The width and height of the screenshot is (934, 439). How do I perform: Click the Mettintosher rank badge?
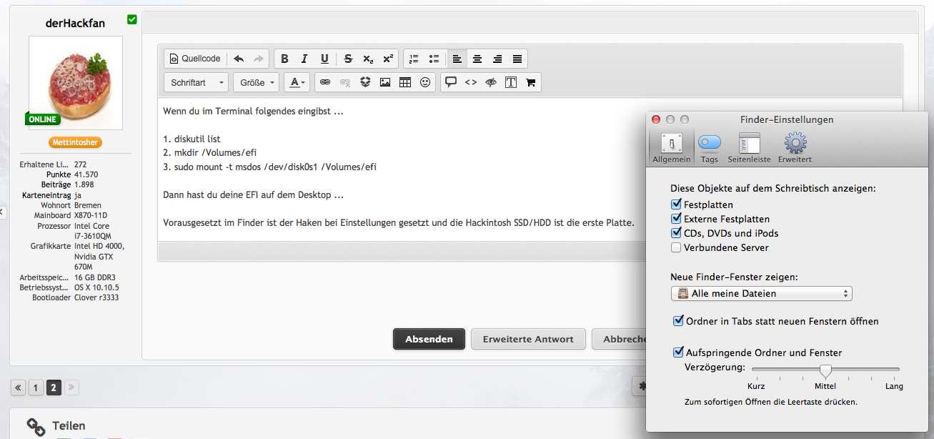click(x=76, y=142)
